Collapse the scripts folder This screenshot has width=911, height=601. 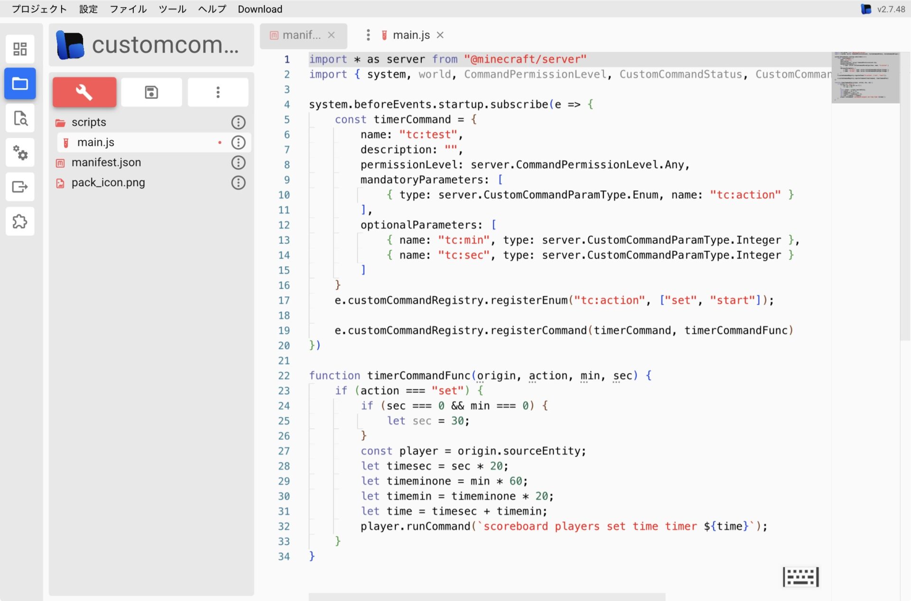coord(88,122)
